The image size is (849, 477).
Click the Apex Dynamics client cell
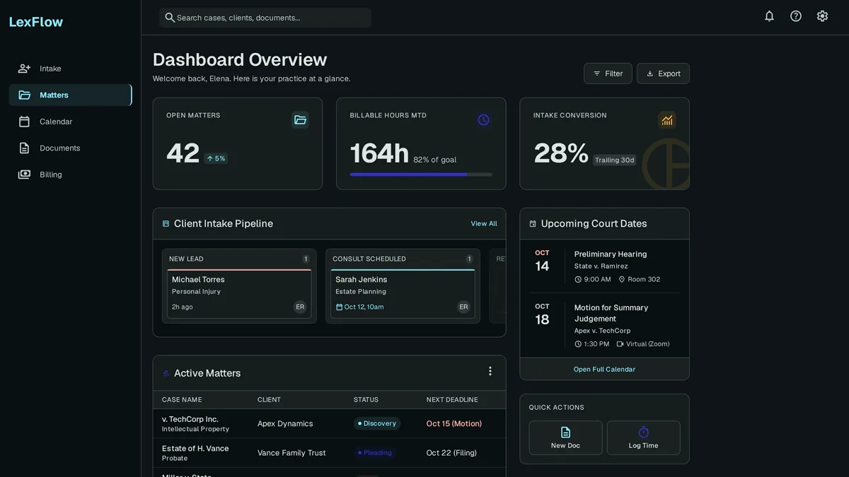(285, 423)
